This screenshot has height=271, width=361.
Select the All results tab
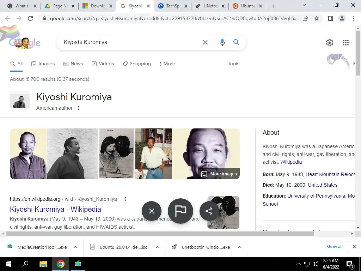[16, 64]
